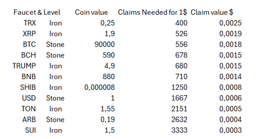Click the Coin value column header
The height and width of the screenshot is (139, 261).
click(x=91, y=12)
